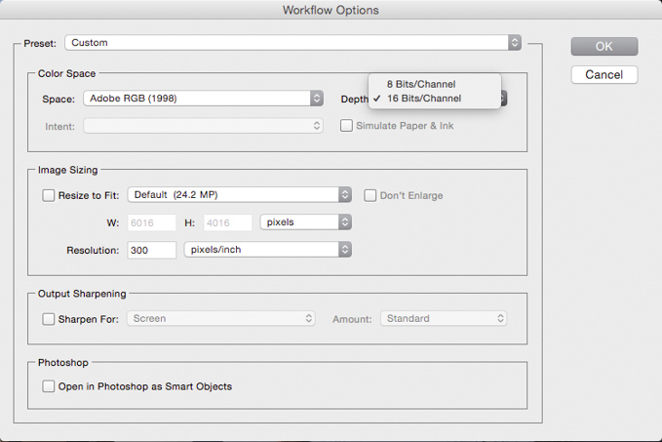Open the disabled Intent dropdown

[203, 126]
